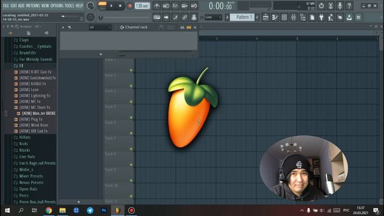This screenshot has height=216, width=384.
Task: Open the TOOLS menu
Action: click(x=70, y=5)
